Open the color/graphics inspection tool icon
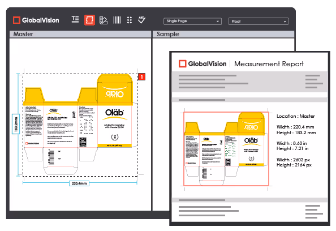The image size is (336, 231). (104, 20)
